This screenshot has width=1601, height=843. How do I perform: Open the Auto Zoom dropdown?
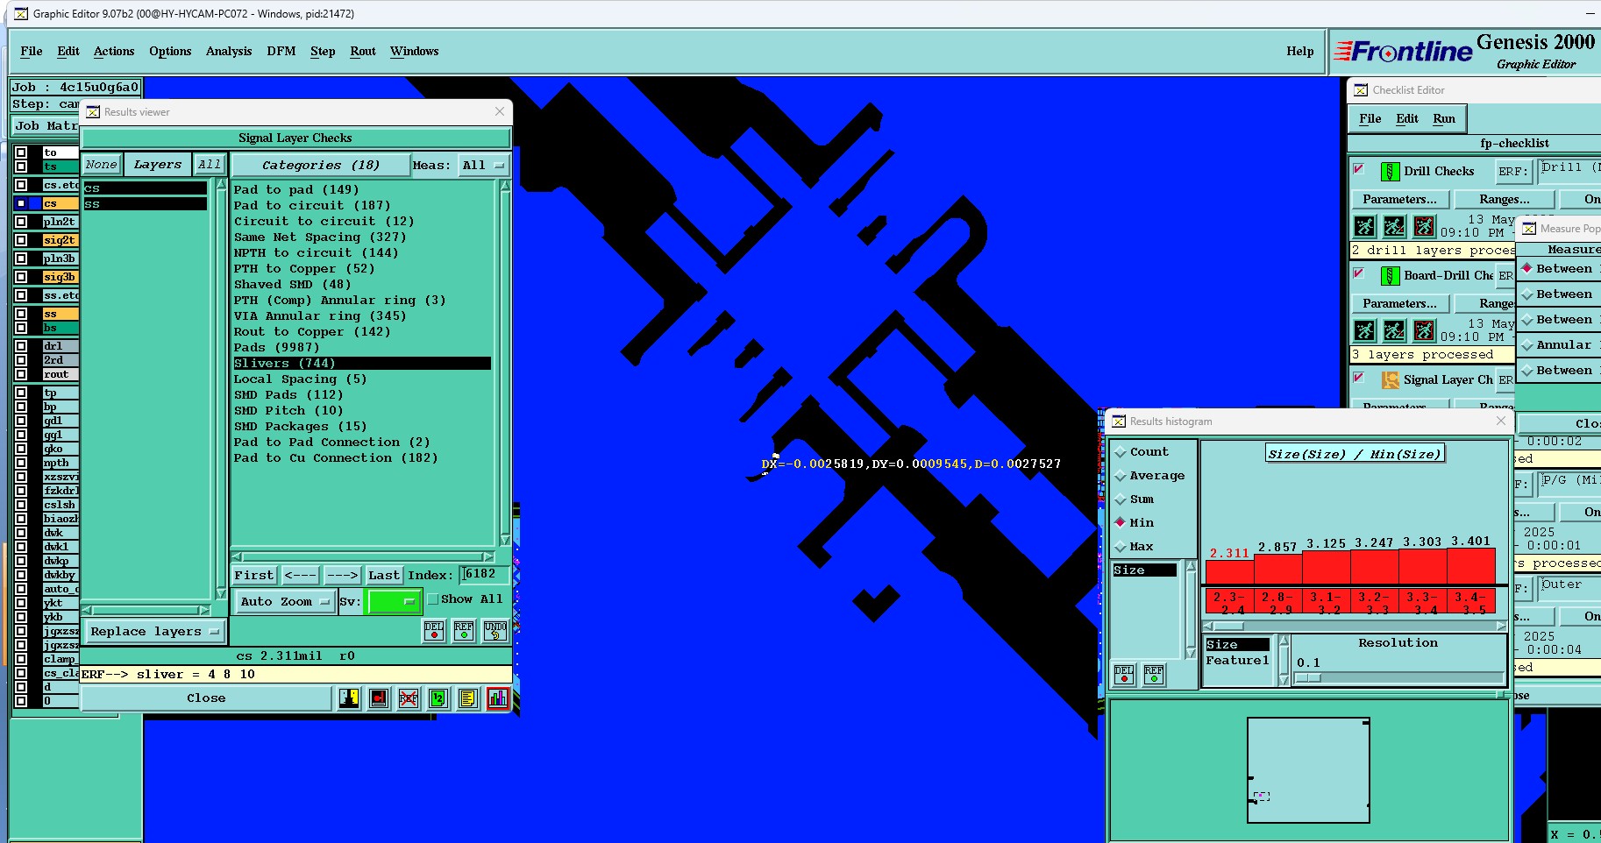(285, 602)
